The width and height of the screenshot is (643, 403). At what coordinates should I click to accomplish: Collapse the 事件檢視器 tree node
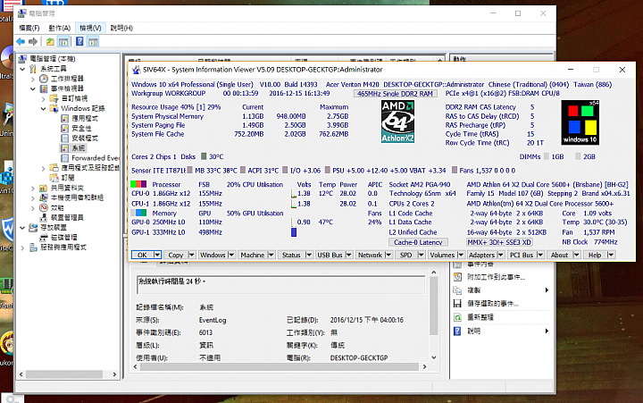(33, 88)
